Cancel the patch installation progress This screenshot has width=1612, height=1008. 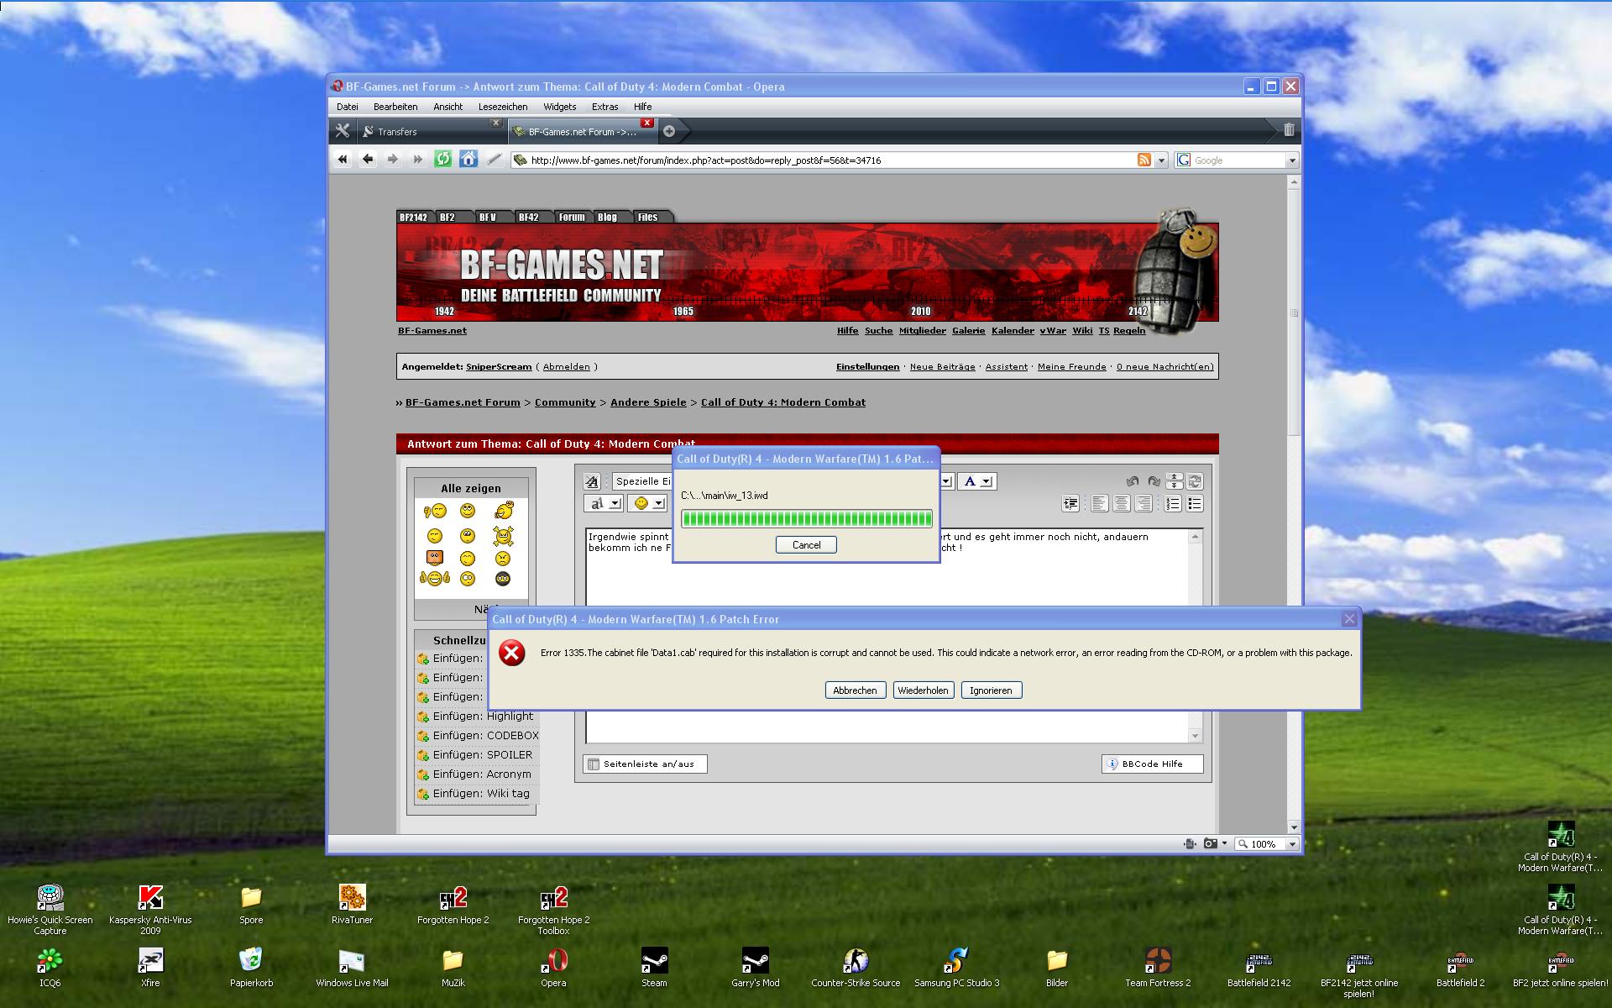(x=806, y=544)
